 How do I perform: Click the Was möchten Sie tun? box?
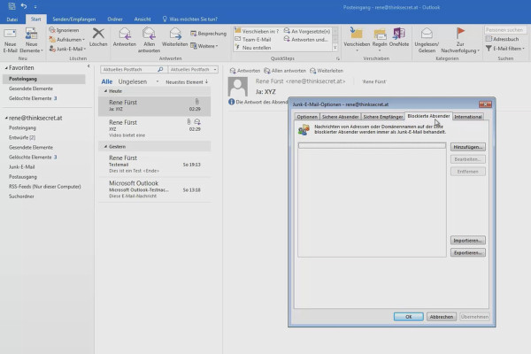click(190, 19)
